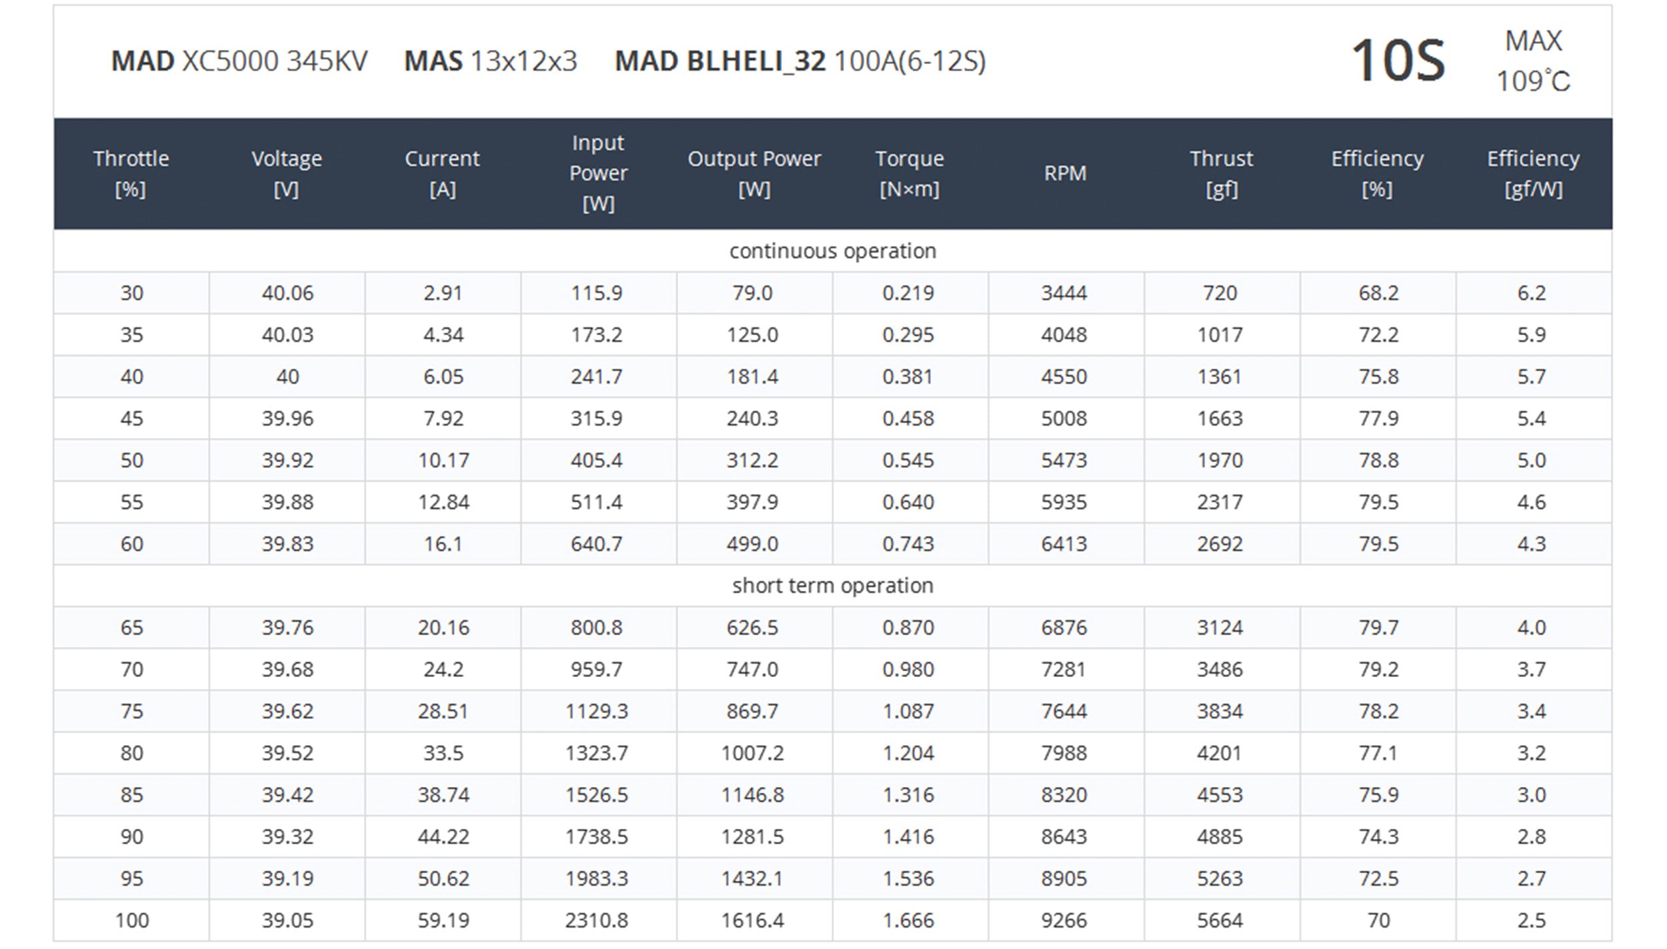Click the short term operation section row
Screen dimensions: 1667x949
[x=832, y=585]
